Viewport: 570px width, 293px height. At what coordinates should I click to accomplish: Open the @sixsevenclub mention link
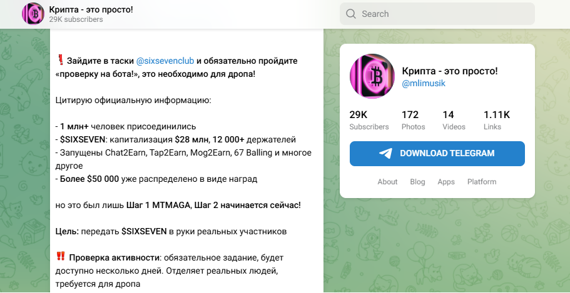(165, 61)
